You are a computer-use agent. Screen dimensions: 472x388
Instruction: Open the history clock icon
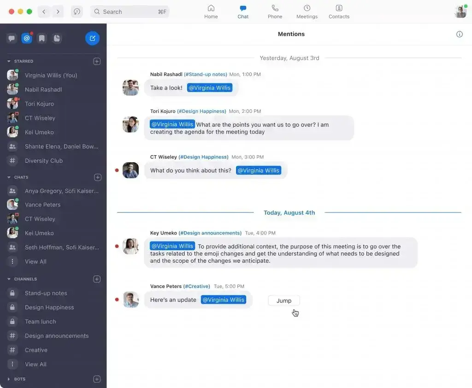[77, 12]
